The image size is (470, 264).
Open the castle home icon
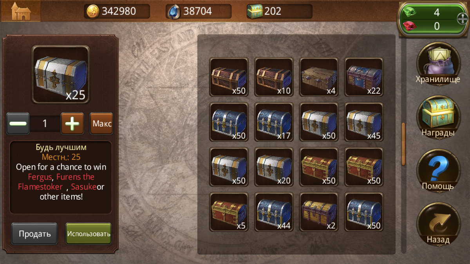20,11
